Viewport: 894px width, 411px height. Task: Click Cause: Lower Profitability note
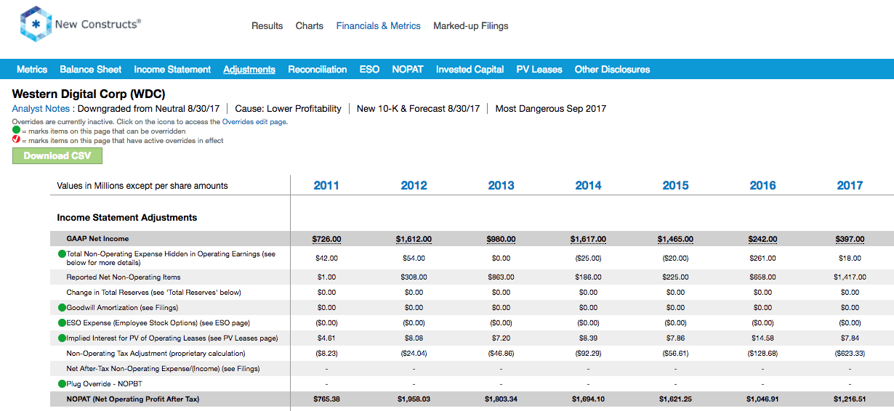point(288,109)
